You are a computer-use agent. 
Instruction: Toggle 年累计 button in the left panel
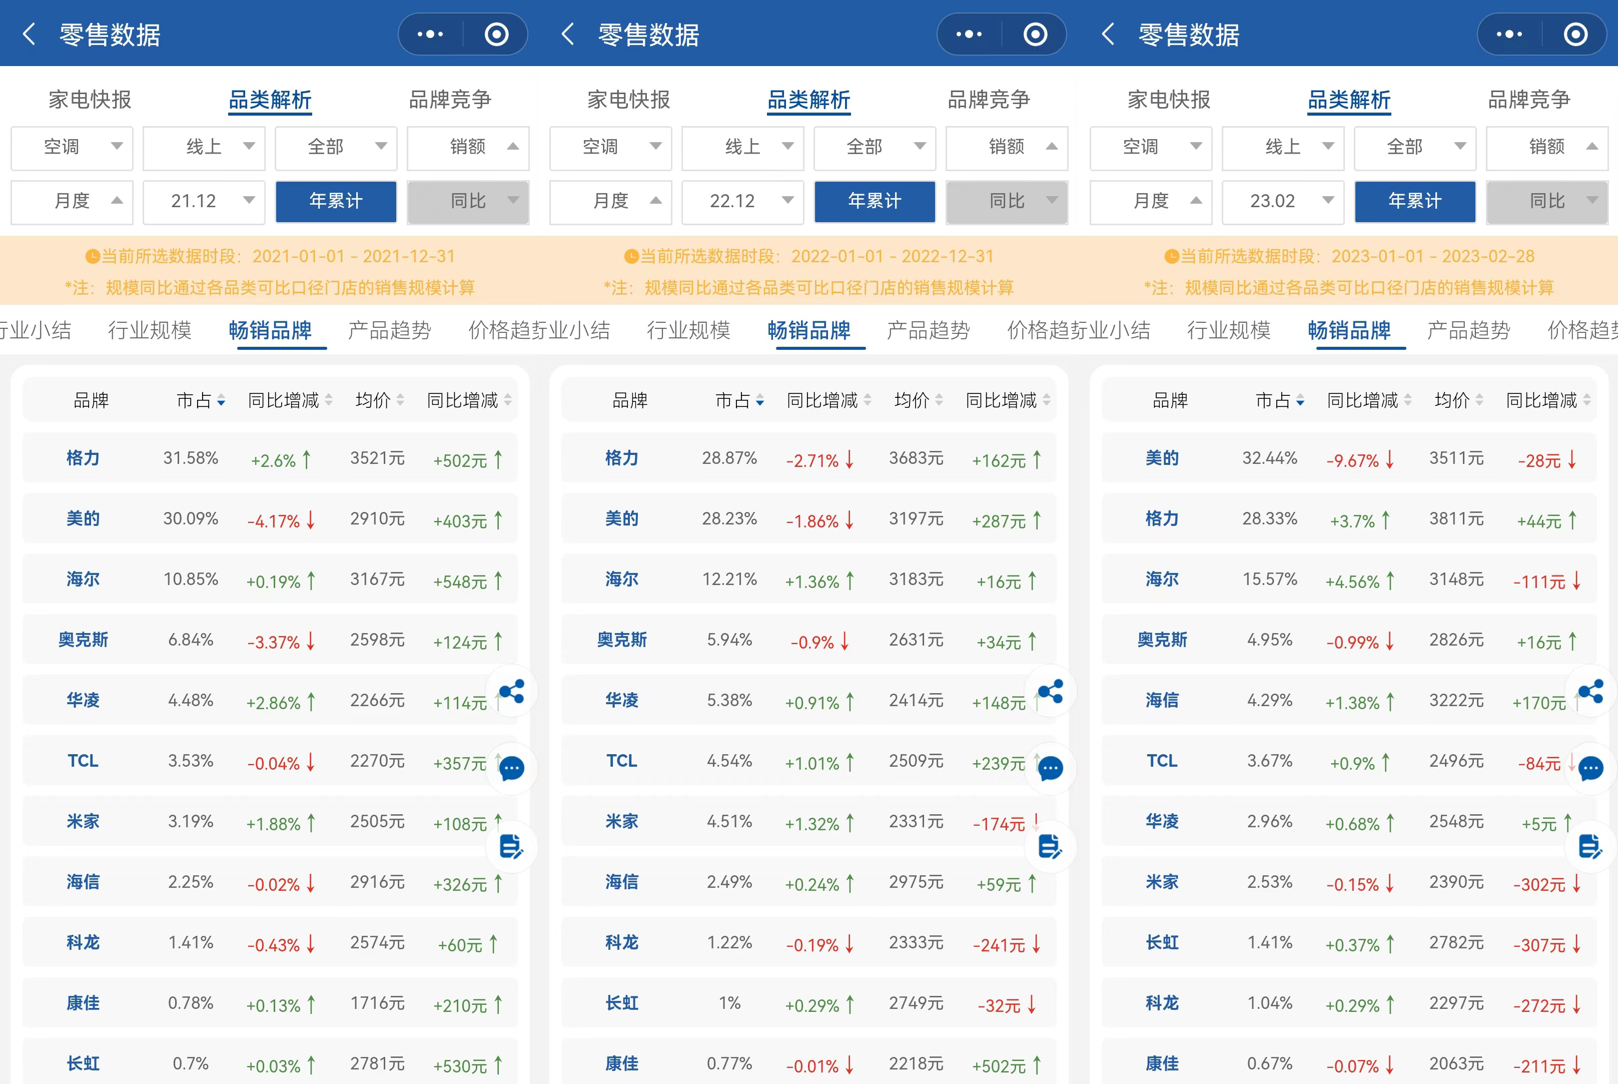(336, 201)
